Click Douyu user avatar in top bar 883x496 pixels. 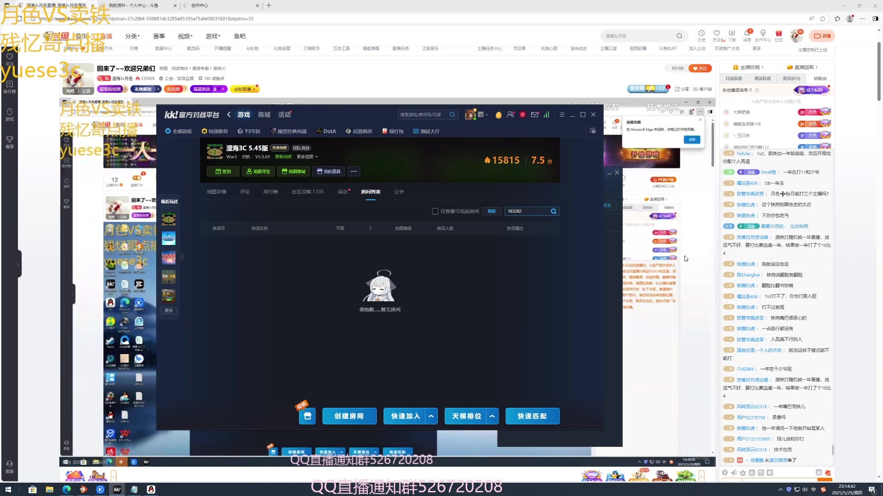pos(797,35)
